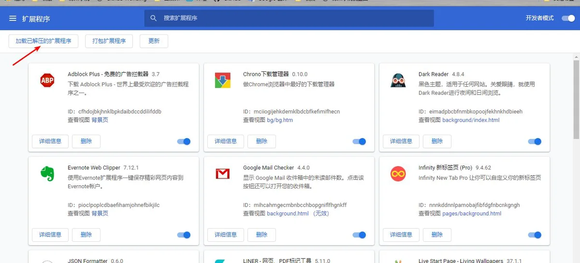Disable the Chrono下载管理器 extension toggle

359,141
